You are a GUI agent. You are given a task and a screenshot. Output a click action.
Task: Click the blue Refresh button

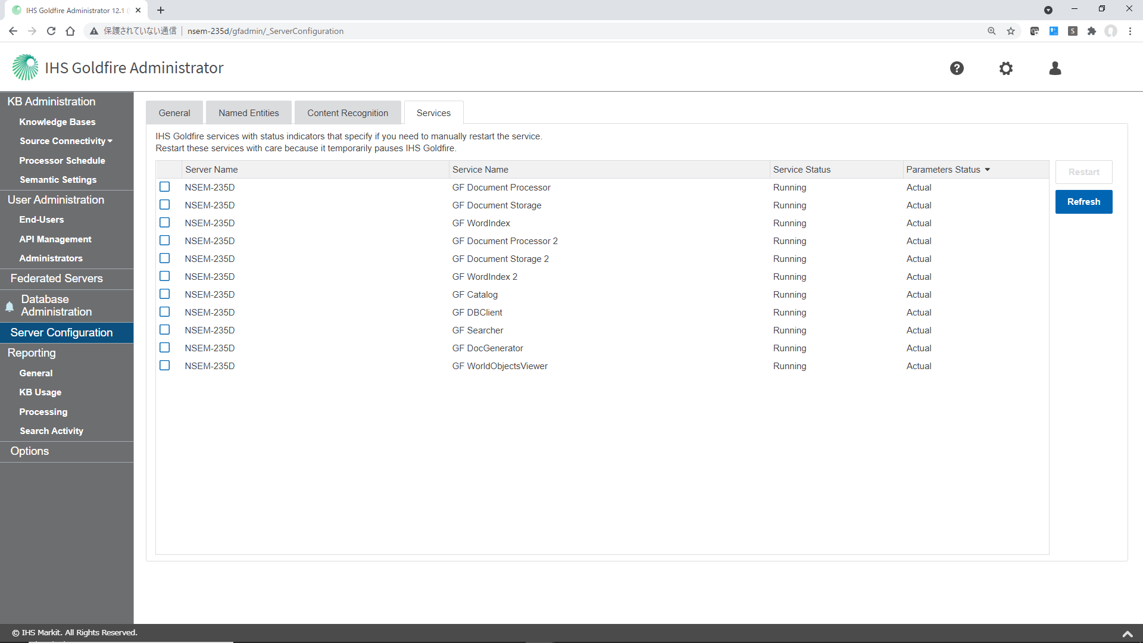(1083, 202)
